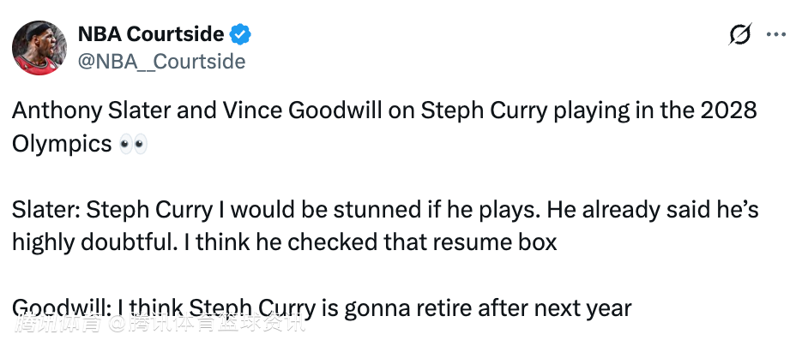Click the blue verified badge

coord(242,34)
